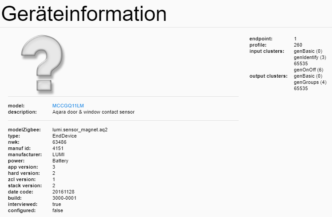Click the Battery power value

point(60,161)
